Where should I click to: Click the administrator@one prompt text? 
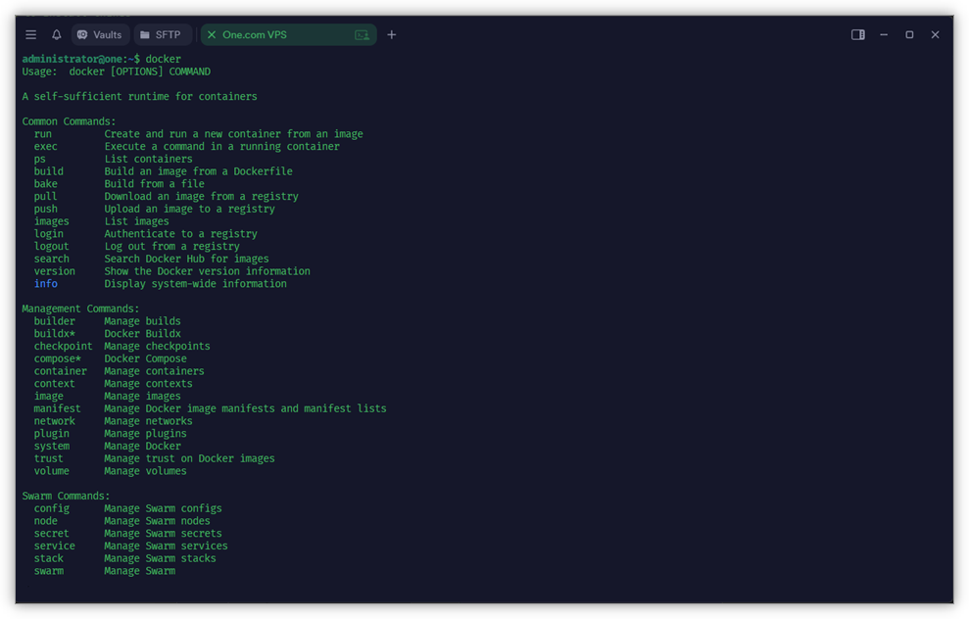69,58
